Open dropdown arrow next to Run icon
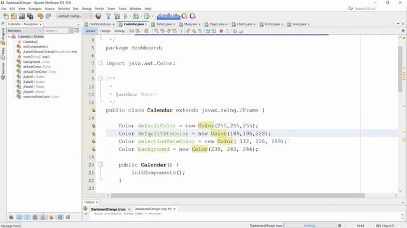The image size is (407, 228). pos(130,16)
